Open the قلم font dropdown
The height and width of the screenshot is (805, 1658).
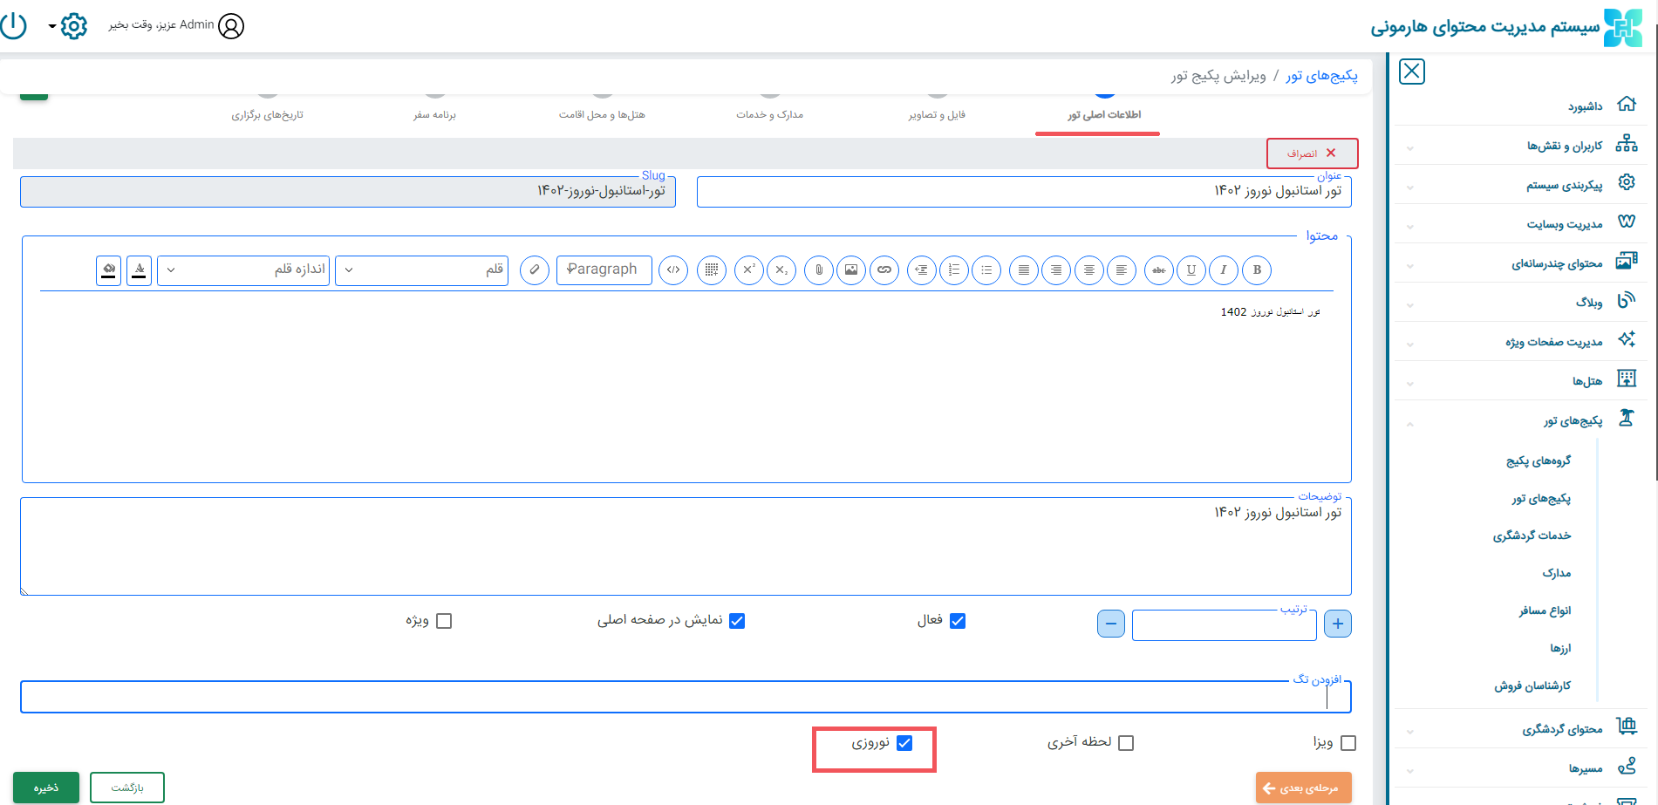coord(422,270)
